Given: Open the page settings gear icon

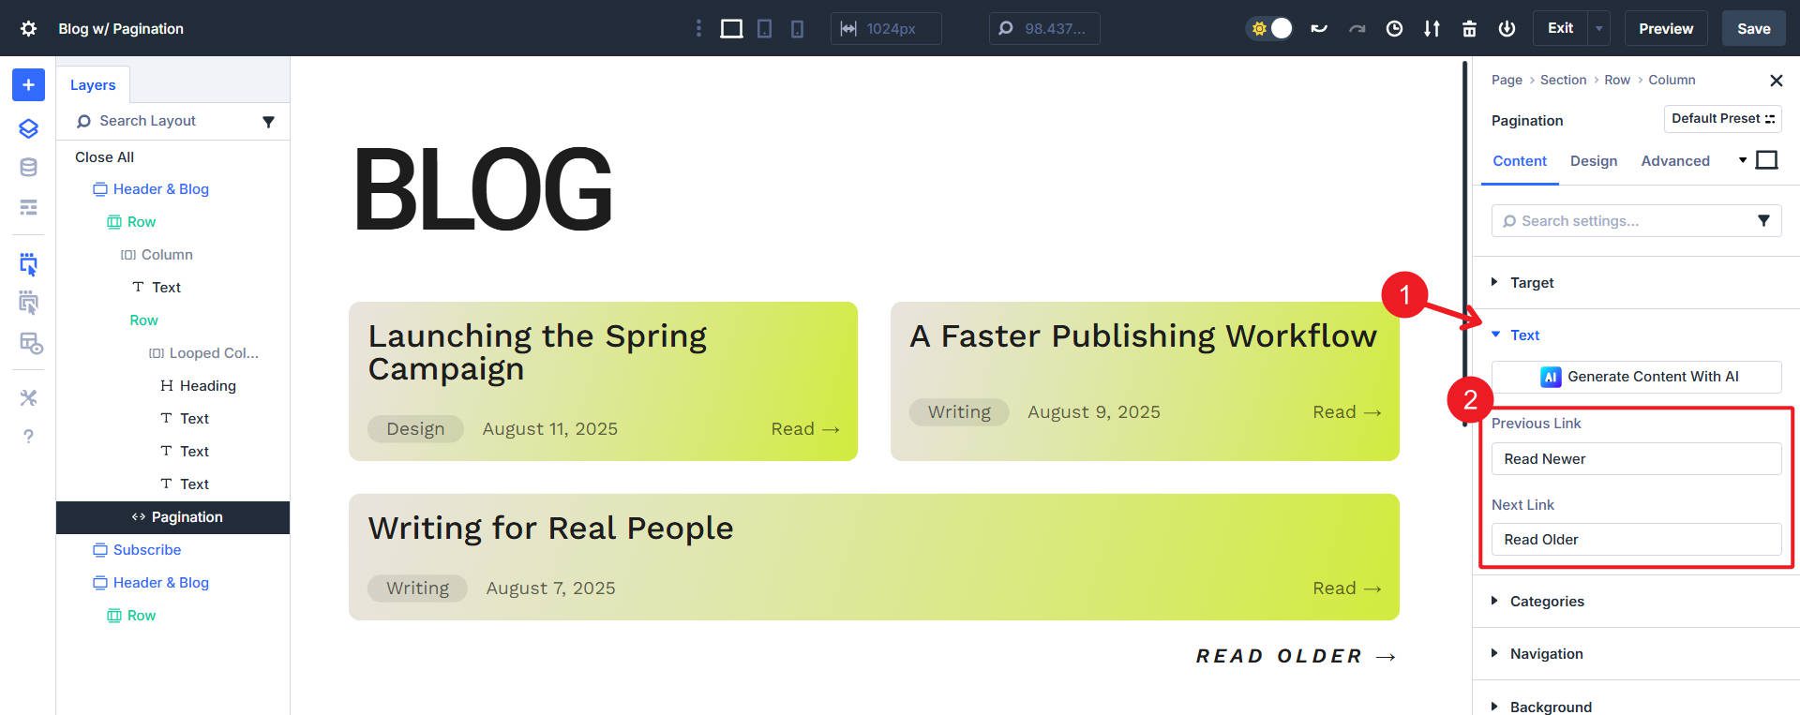Looking at the screenshot, I should (28, 28).
